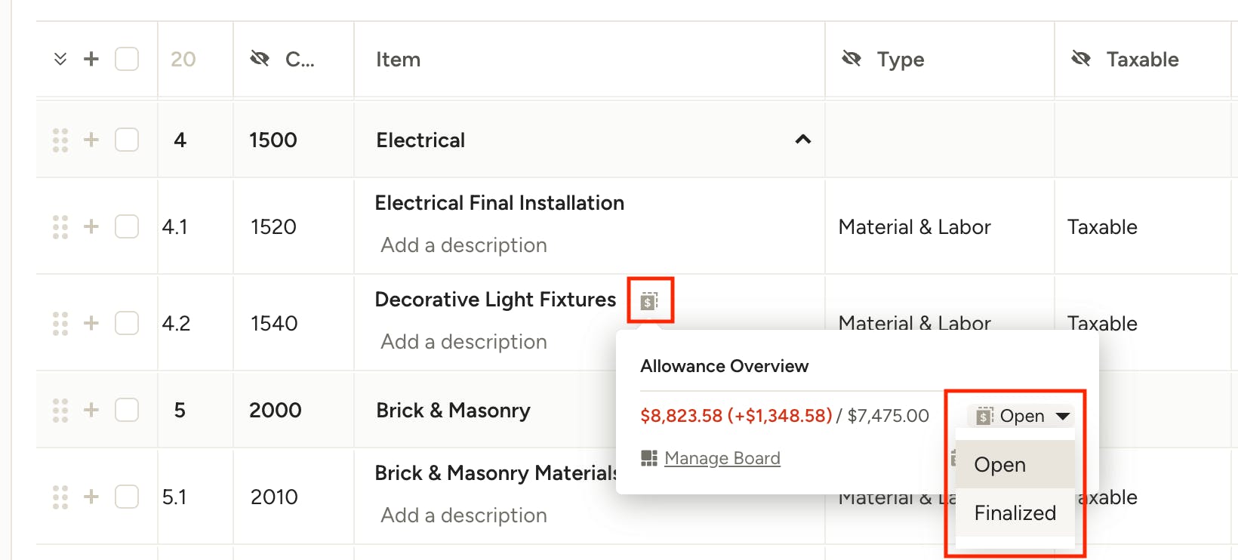The height and width of the screenshot is (560, 1238).
Task: Add a description for Decorative Light Fixtures
Action: click(463, 342)
